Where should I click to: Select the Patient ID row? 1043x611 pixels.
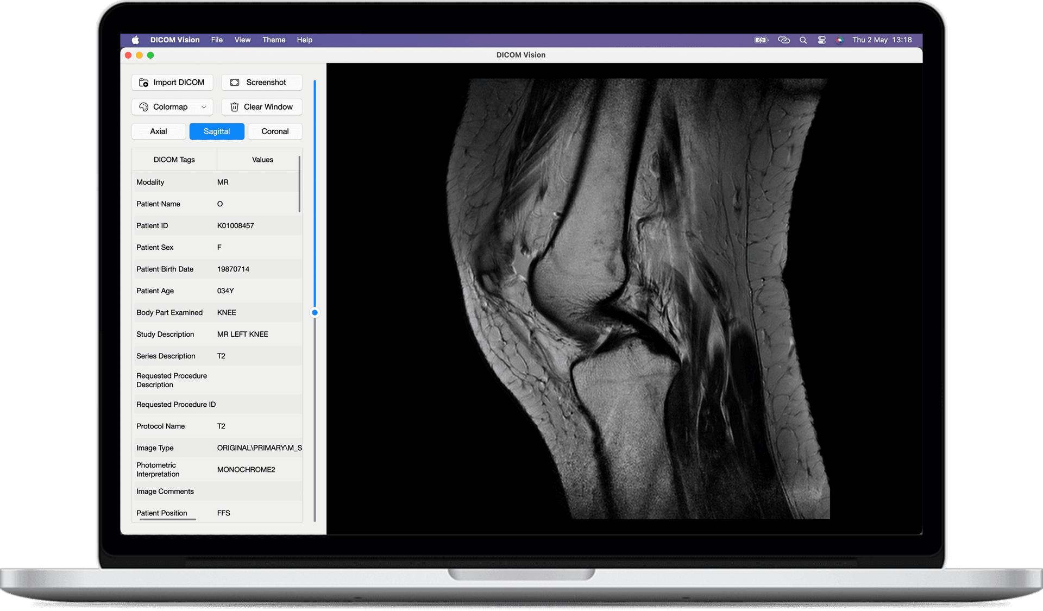216,225
